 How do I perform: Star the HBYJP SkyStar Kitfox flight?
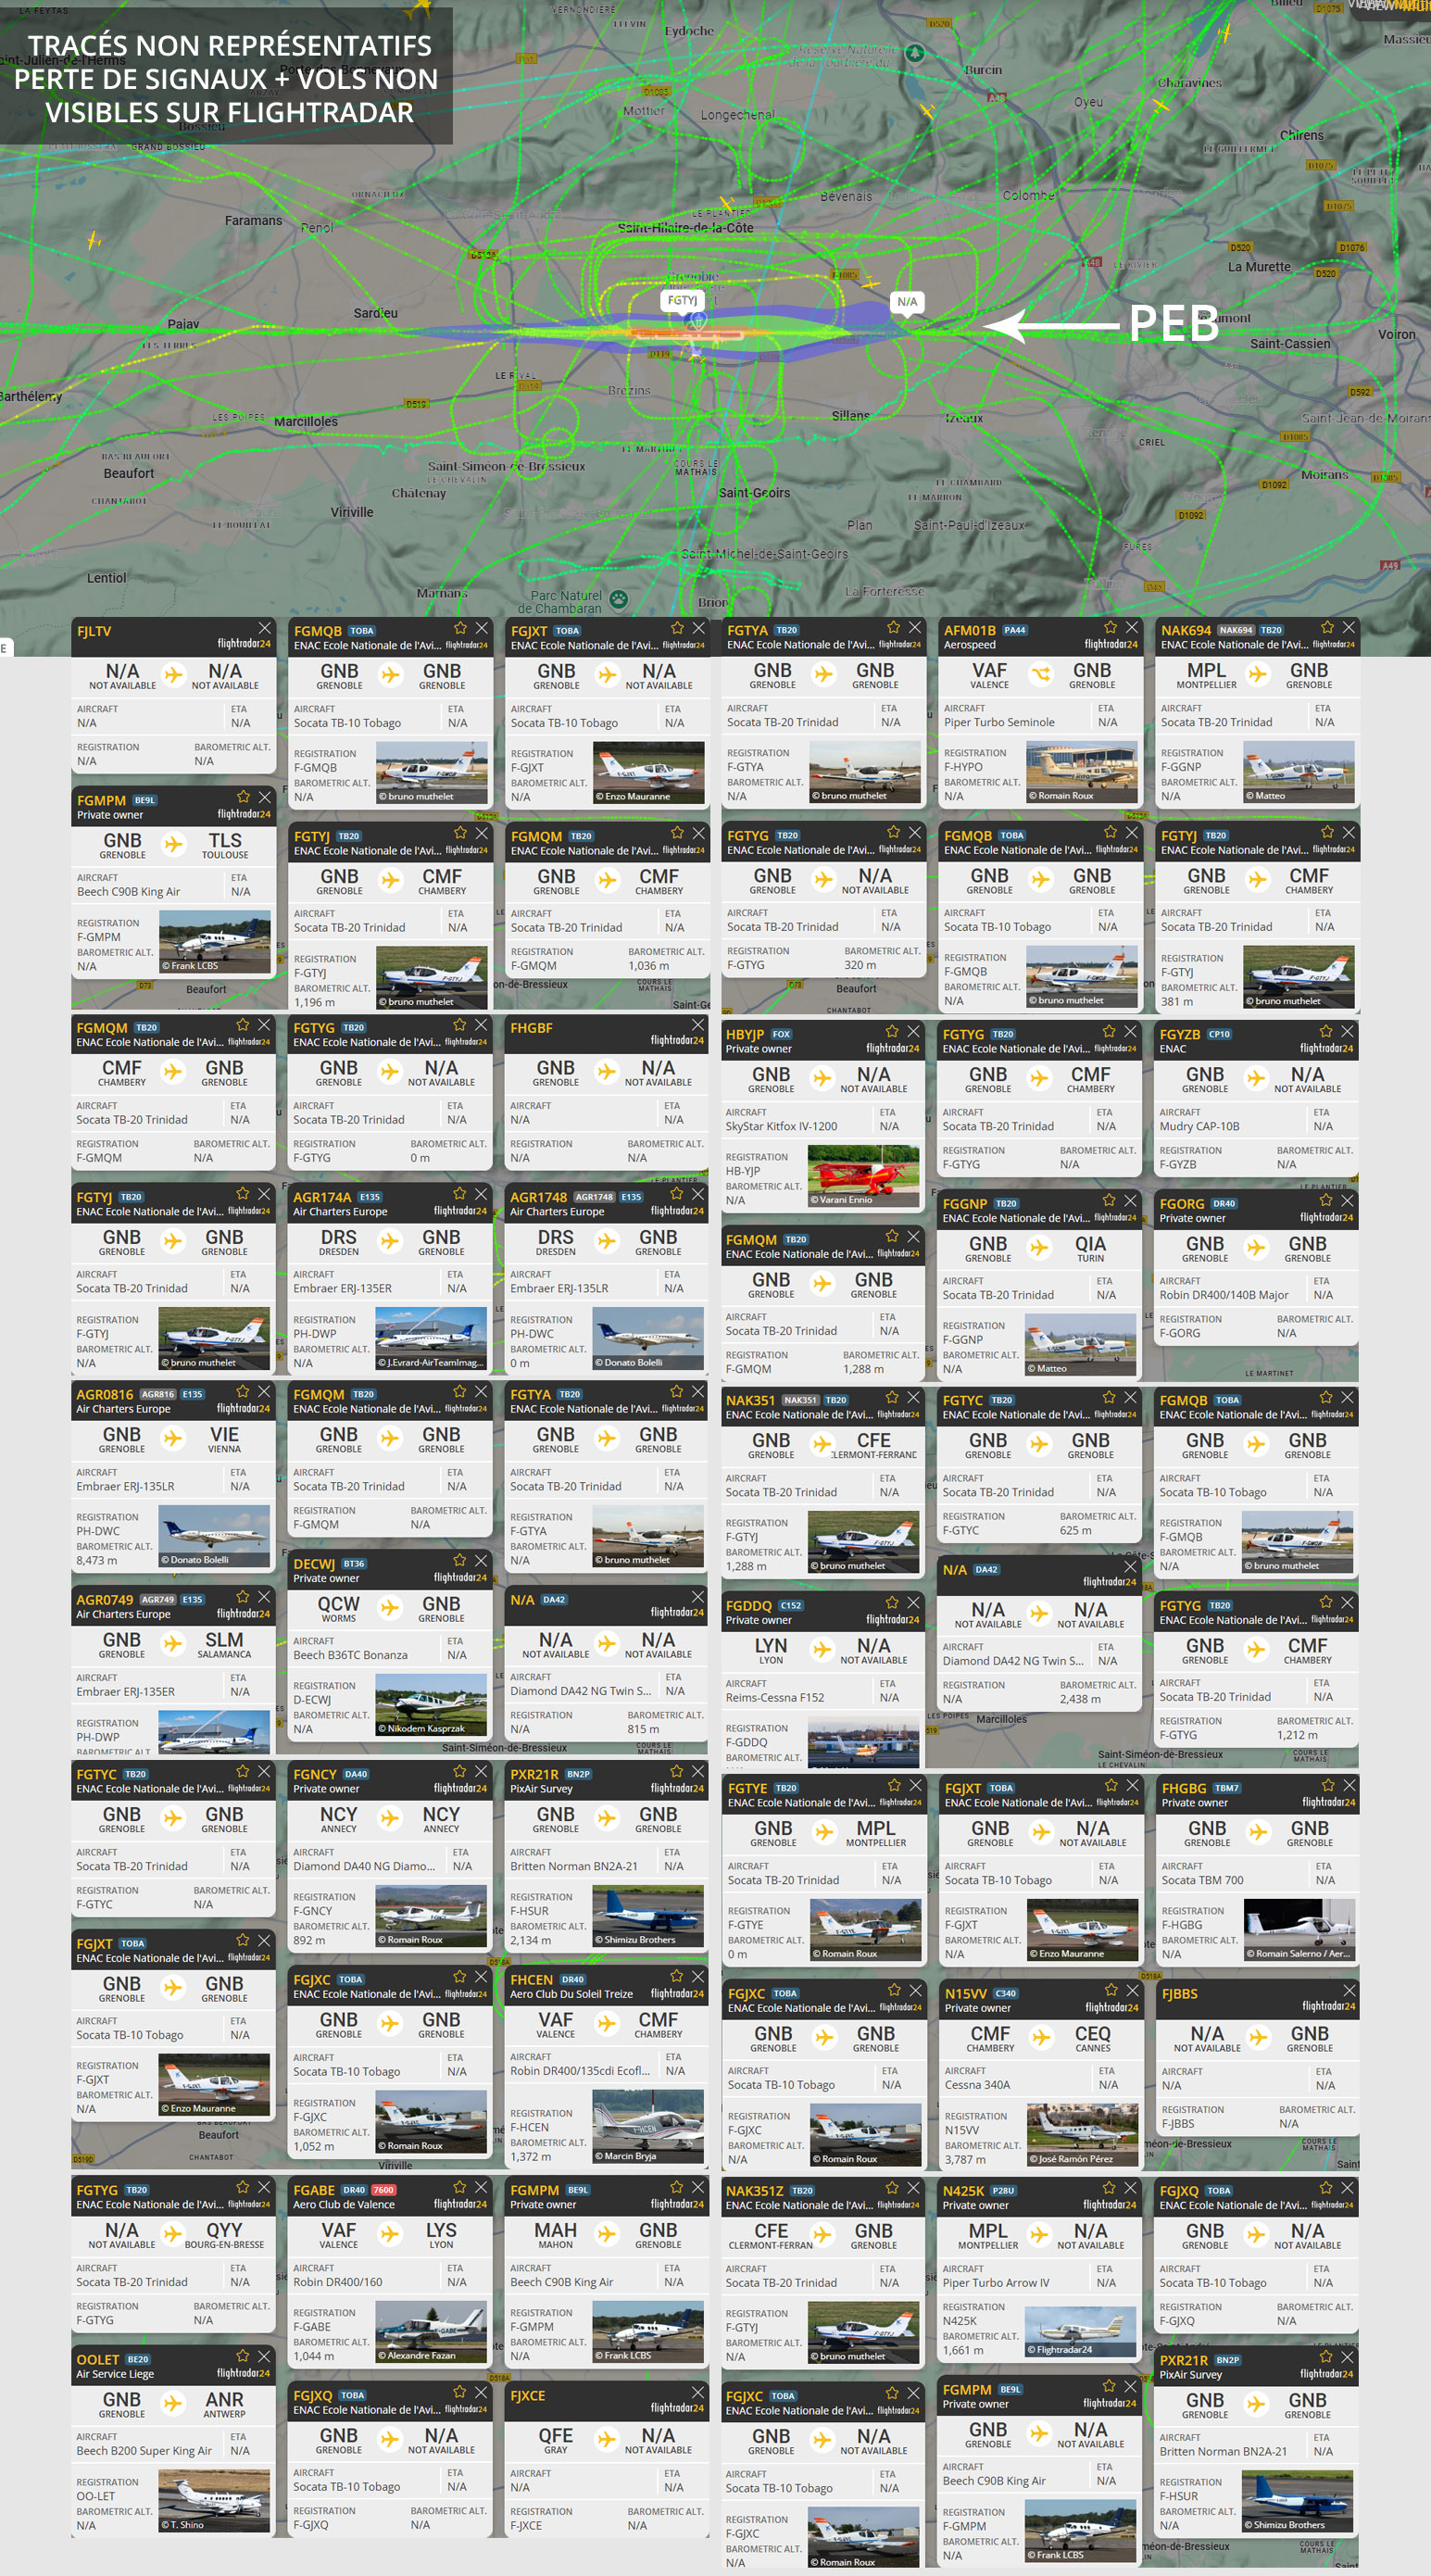(x=892, y=1031)
